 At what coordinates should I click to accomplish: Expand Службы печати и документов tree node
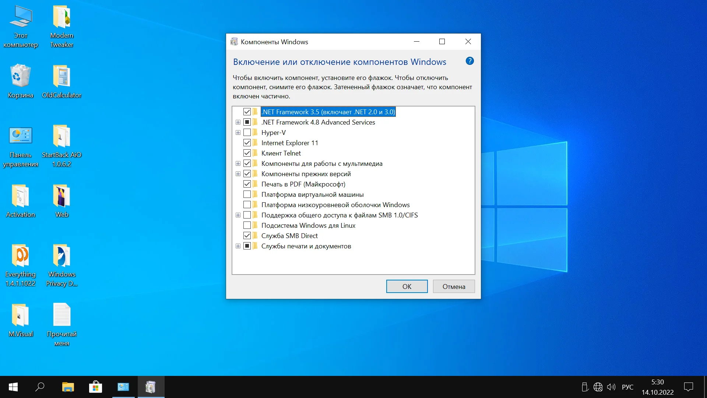point(238,246)
